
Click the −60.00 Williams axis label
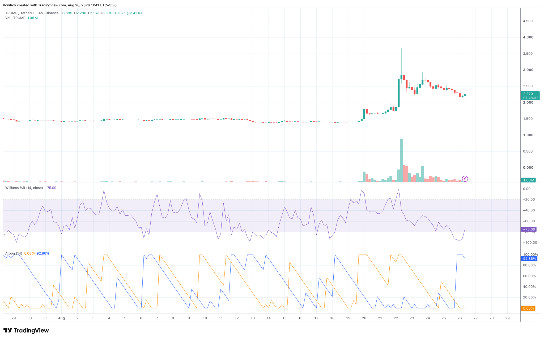pos(529,221)
